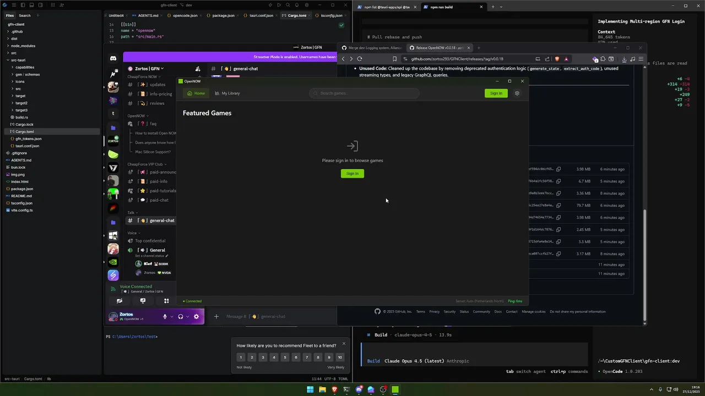
Task: Open Discord voice activities icon
Action: pos(166,301)
